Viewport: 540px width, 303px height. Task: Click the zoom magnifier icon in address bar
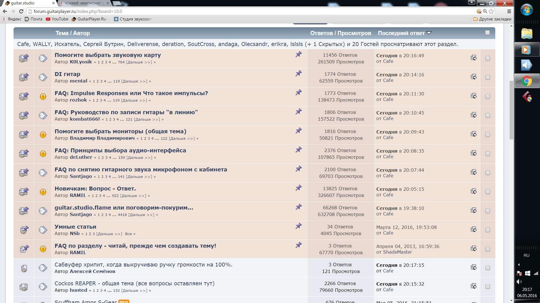pos(485,11)
